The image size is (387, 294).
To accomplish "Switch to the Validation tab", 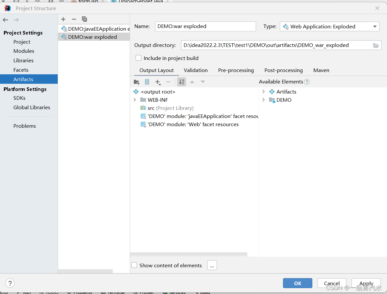I will (x=196, y=70).
